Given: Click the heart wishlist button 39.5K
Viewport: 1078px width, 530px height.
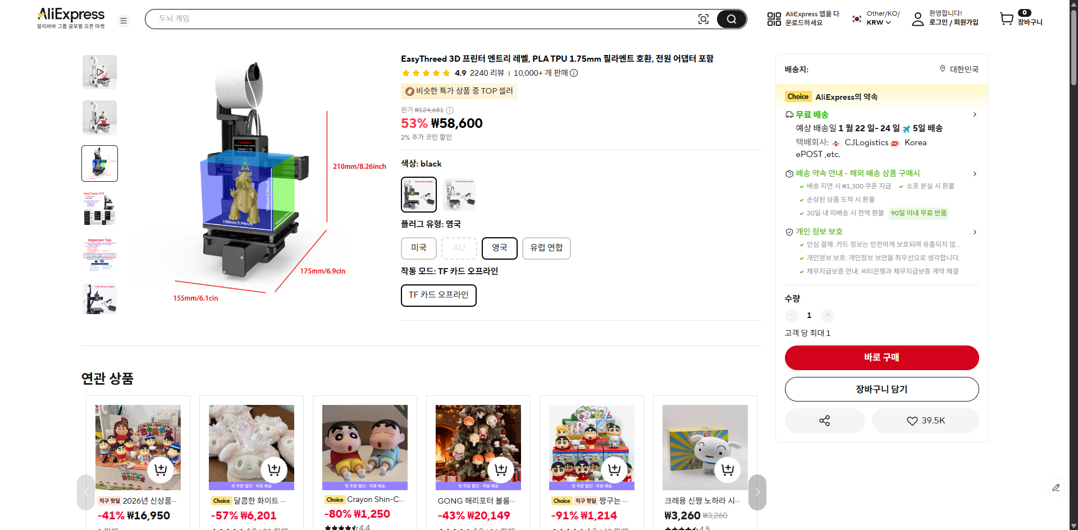Looking at the screenshot, I should (x=925, y=421).
